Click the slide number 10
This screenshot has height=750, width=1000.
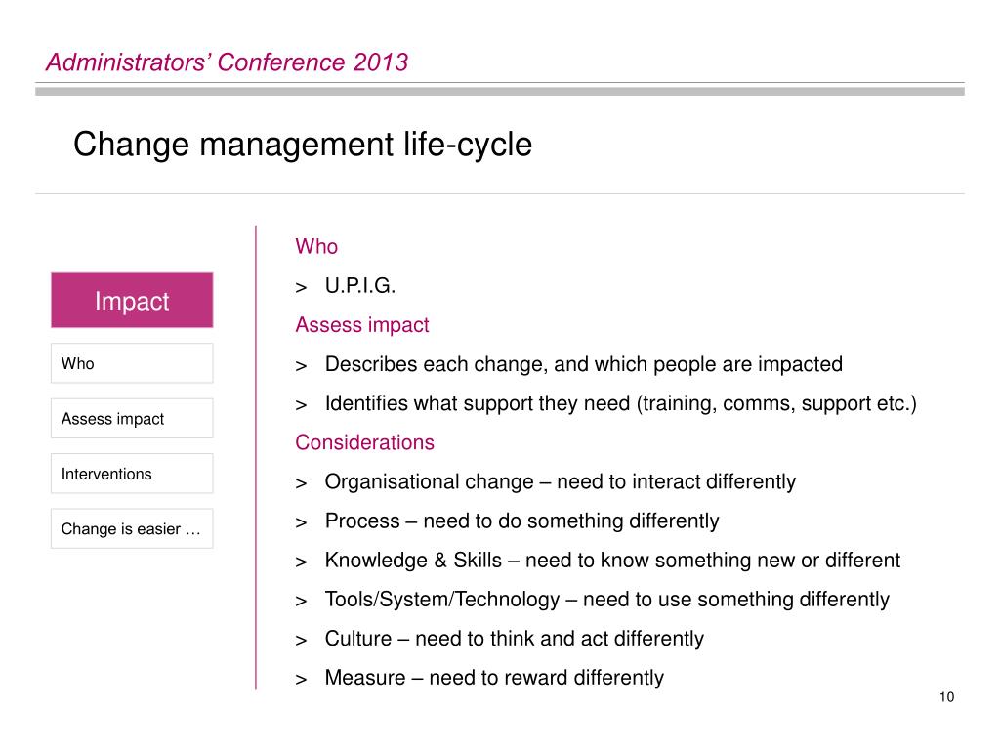946,697
